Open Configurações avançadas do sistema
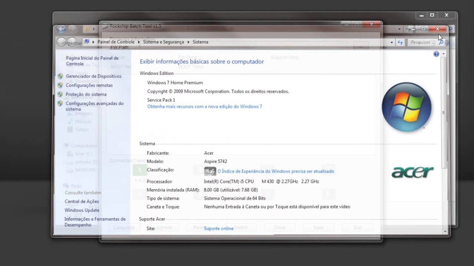 point(95,106)
